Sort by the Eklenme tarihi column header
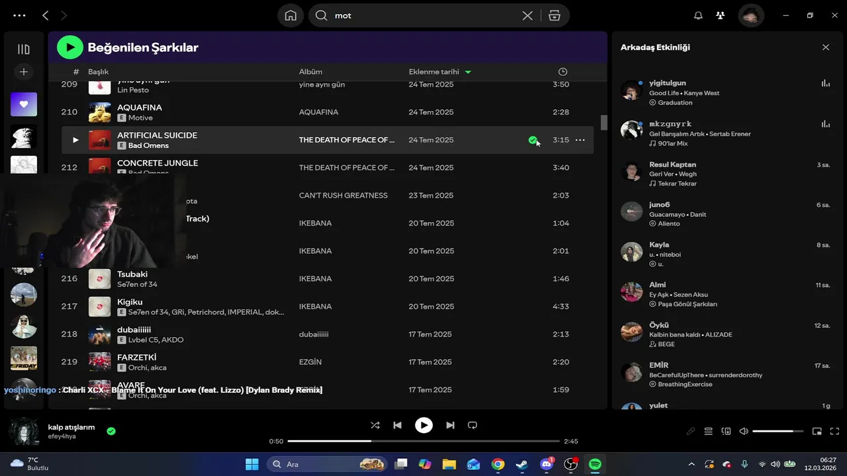 coord(434,71)
